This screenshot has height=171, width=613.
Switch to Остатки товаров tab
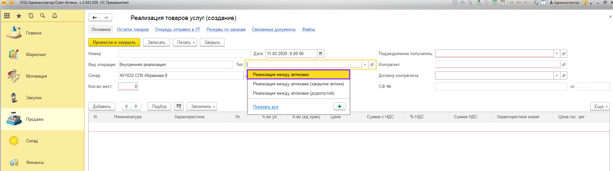[133, 30]
